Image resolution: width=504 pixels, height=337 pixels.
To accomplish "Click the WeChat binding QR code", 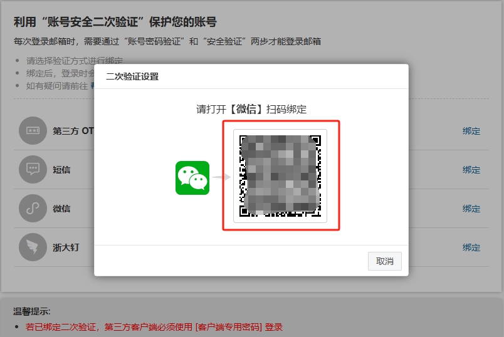I will 280,175.
